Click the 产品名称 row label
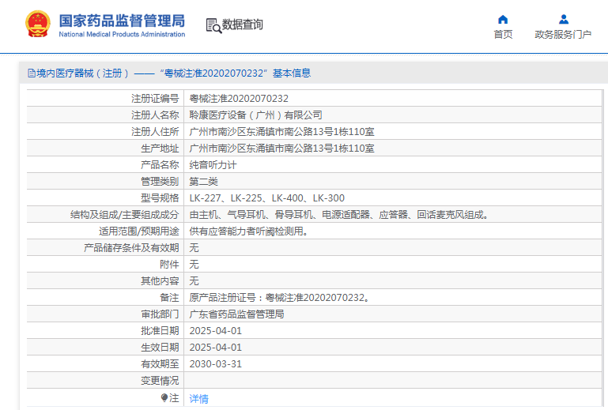The height and width of the screenshot is (410, 608). pyautogui.click(x=160, y=165)
